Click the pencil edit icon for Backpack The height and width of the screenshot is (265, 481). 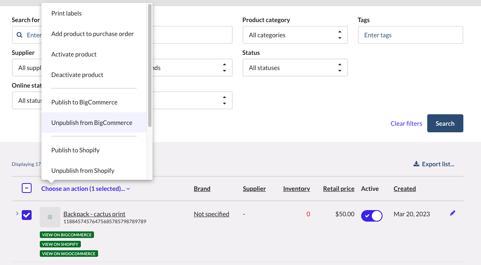[453, 213]
